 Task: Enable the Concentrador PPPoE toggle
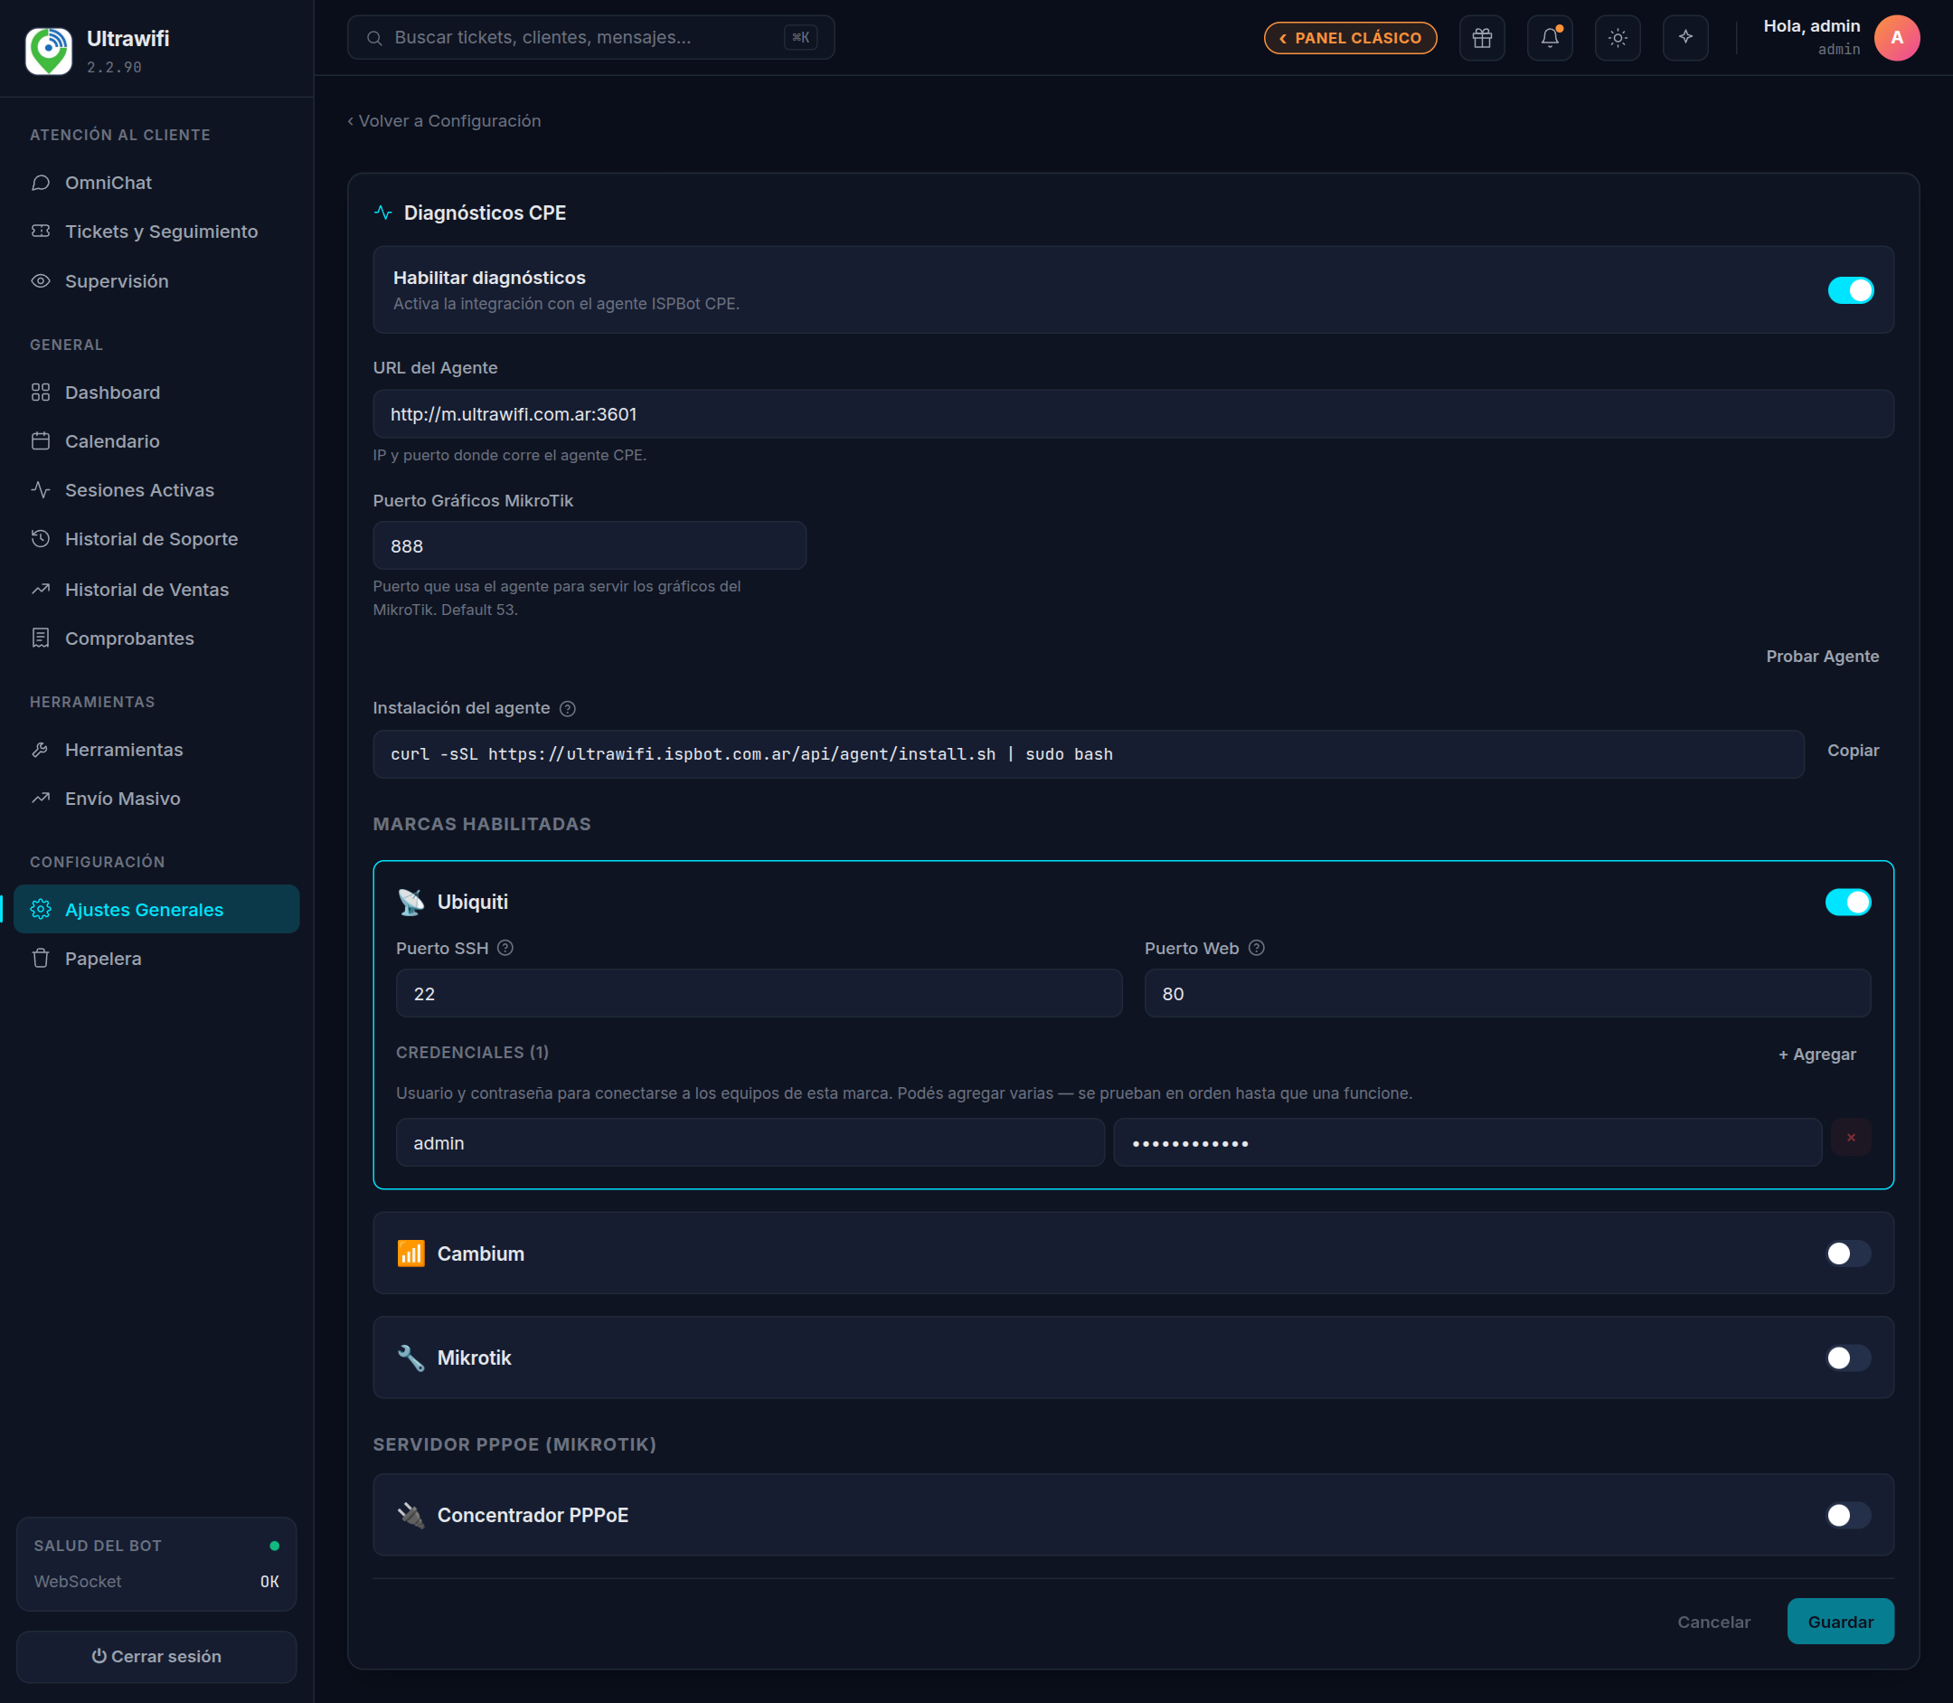coord(1847,1515)
